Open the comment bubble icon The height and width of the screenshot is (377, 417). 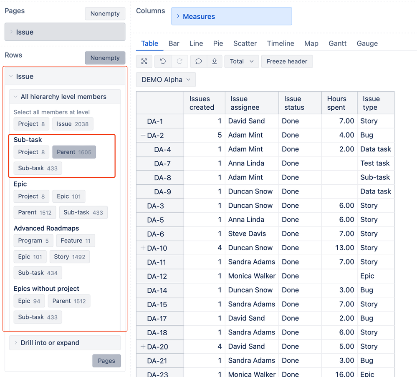(x=198, y=61)
